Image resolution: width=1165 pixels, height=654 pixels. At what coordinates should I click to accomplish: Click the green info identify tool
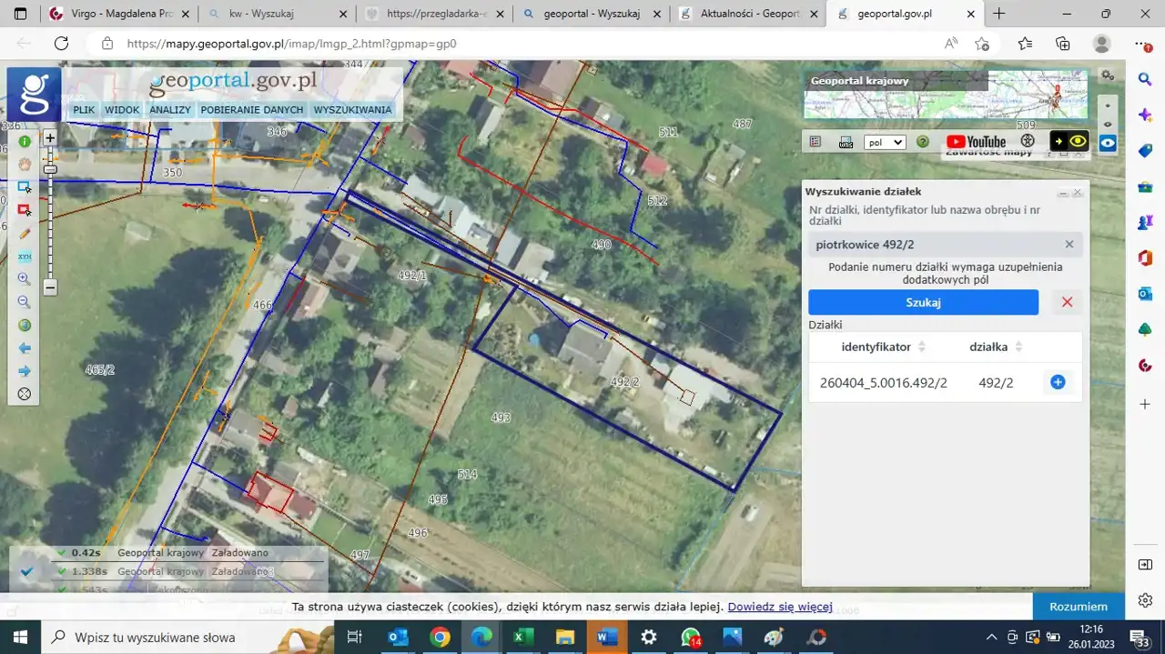coord(25,142)
